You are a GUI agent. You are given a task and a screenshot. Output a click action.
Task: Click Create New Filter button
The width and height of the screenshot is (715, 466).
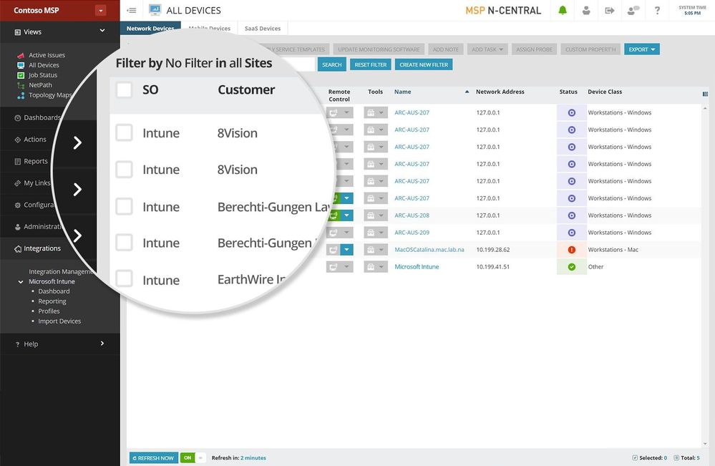tap(424, 64)
